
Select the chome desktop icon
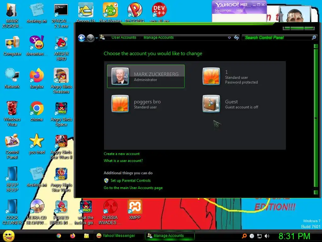coord(36,111)
